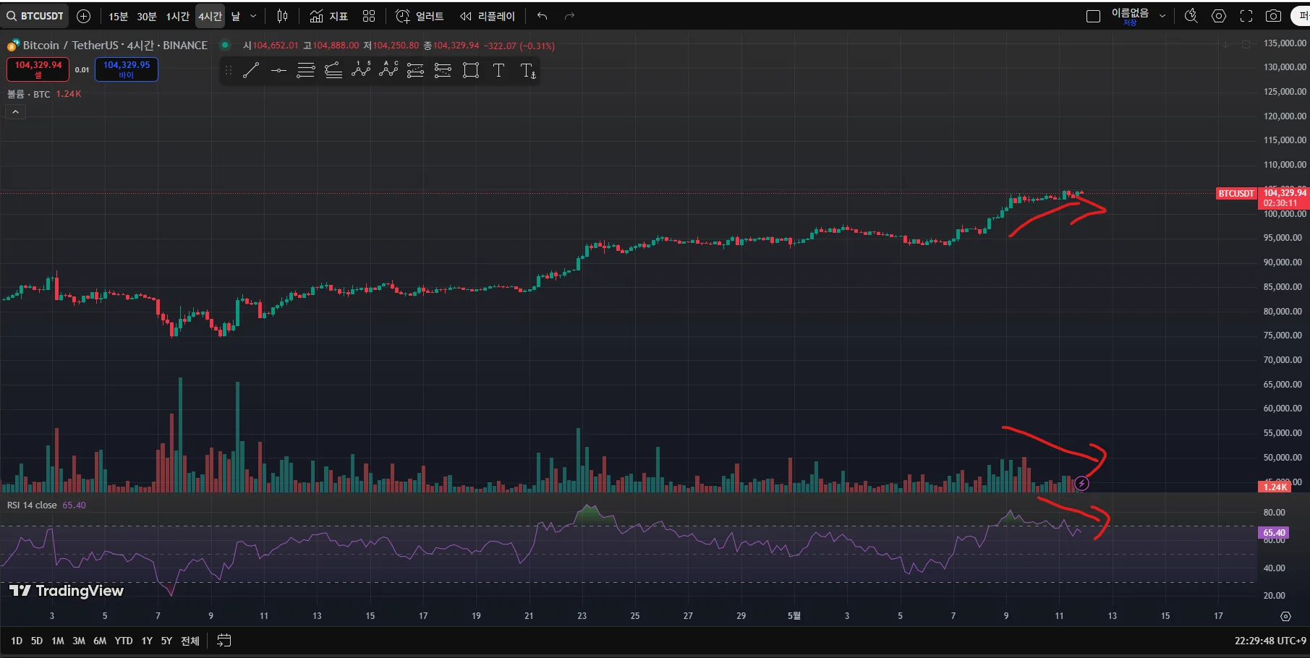Select the Rectangle shape drawing tool

coord(471,70)
